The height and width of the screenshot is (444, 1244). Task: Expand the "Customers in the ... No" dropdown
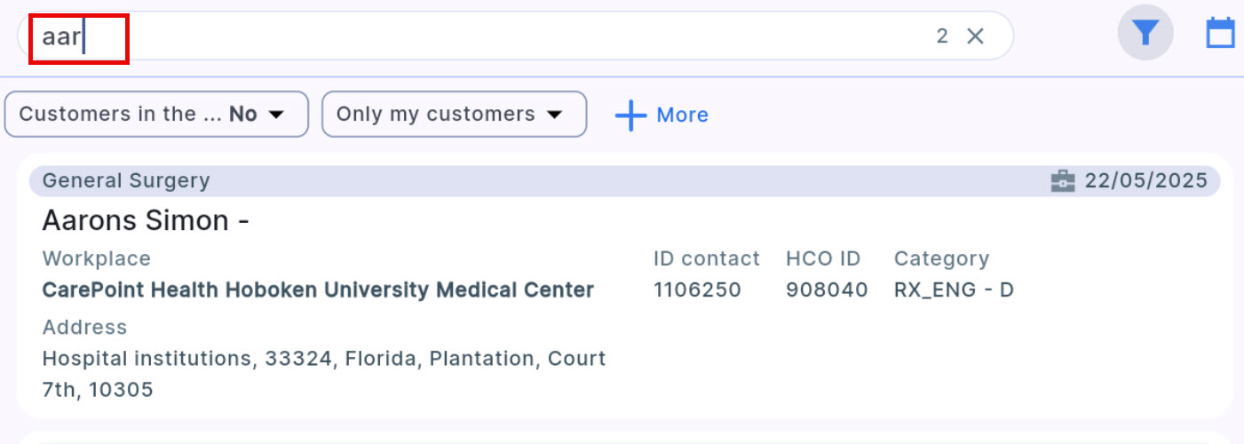coord(156,115)
